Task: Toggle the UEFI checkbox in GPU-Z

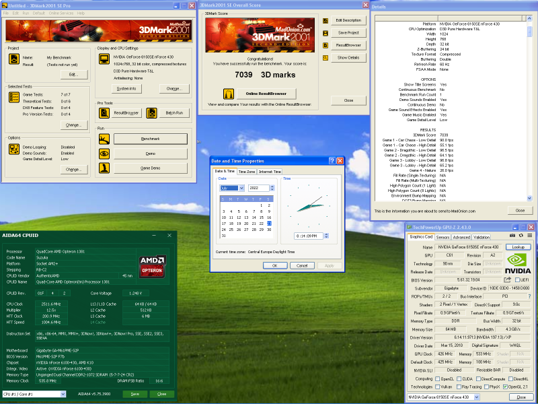Action: point(517,280)
